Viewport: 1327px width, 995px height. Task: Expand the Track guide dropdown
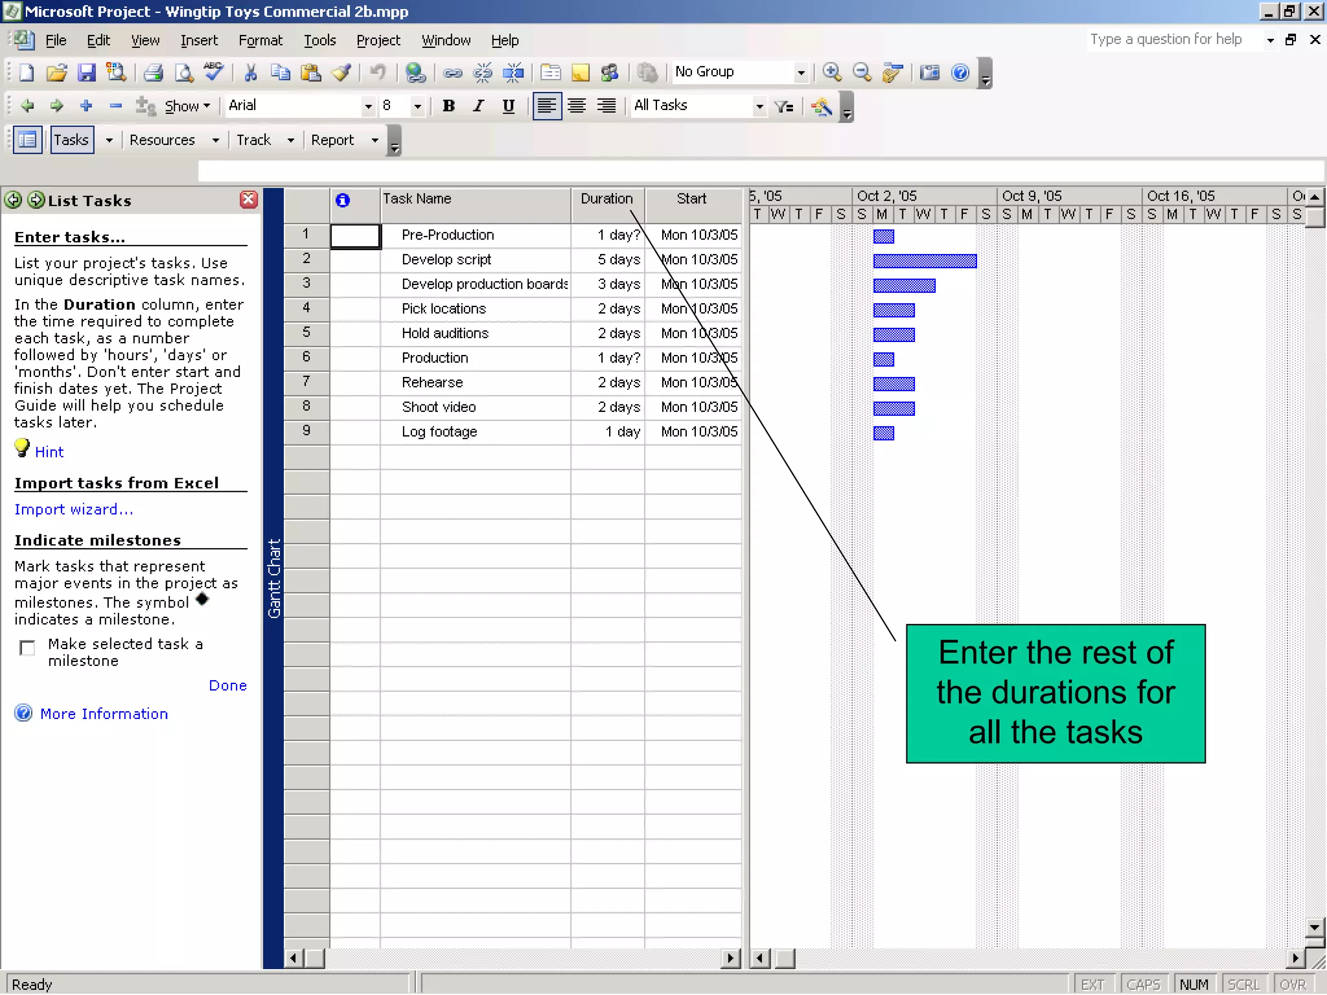[291, 140]
